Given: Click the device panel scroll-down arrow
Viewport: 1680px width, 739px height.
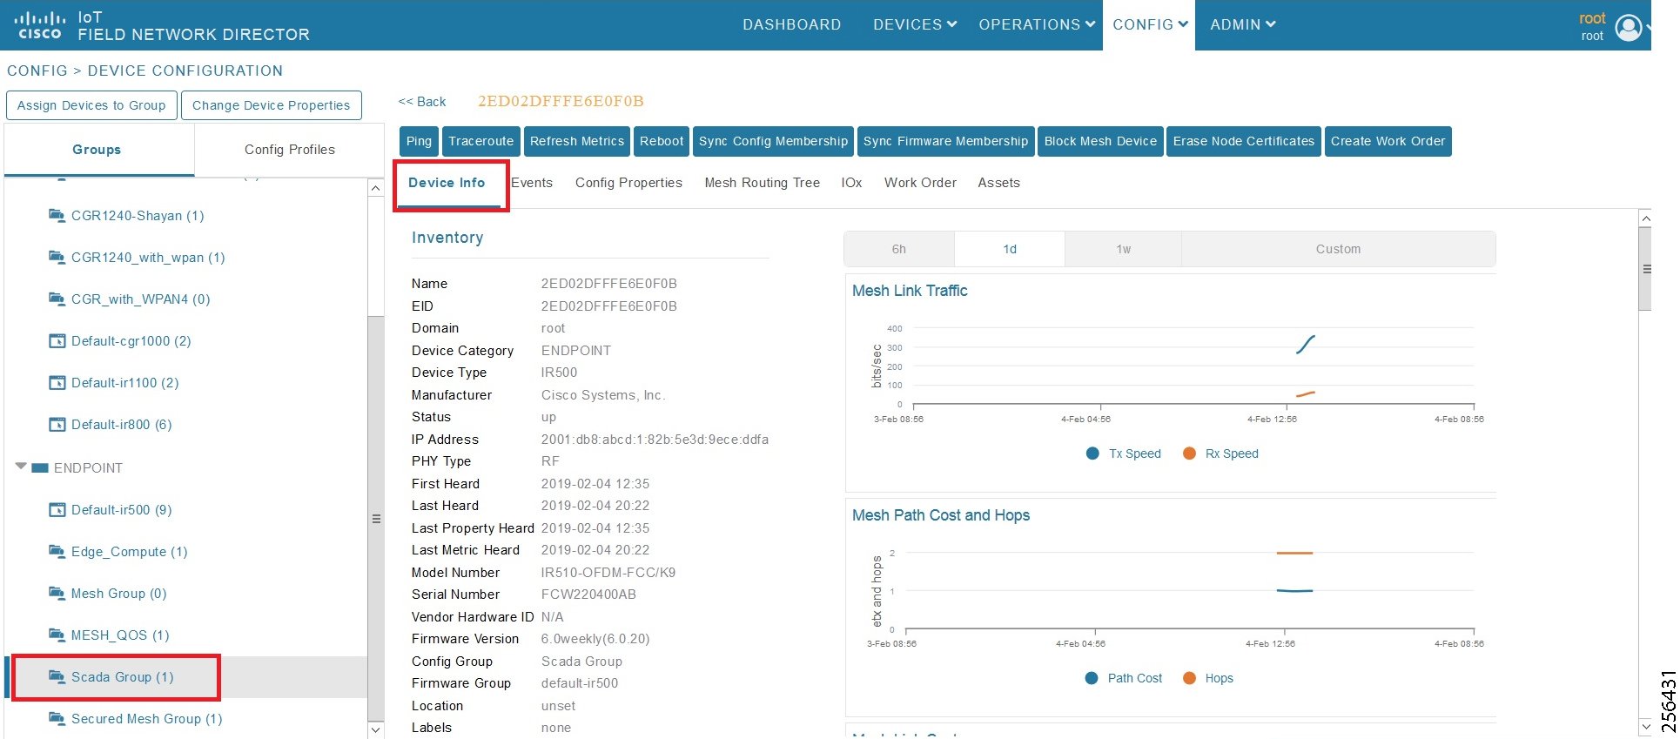Looking at the screenshot, I should pyautogui.click(x=1645, y=726).
